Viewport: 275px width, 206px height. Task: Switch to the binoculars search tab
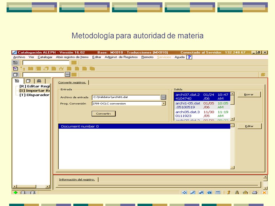tap(39, 81)
